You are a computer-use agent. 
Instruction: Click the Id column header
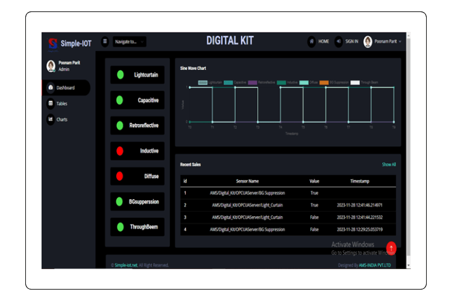[x=185, y=181]
